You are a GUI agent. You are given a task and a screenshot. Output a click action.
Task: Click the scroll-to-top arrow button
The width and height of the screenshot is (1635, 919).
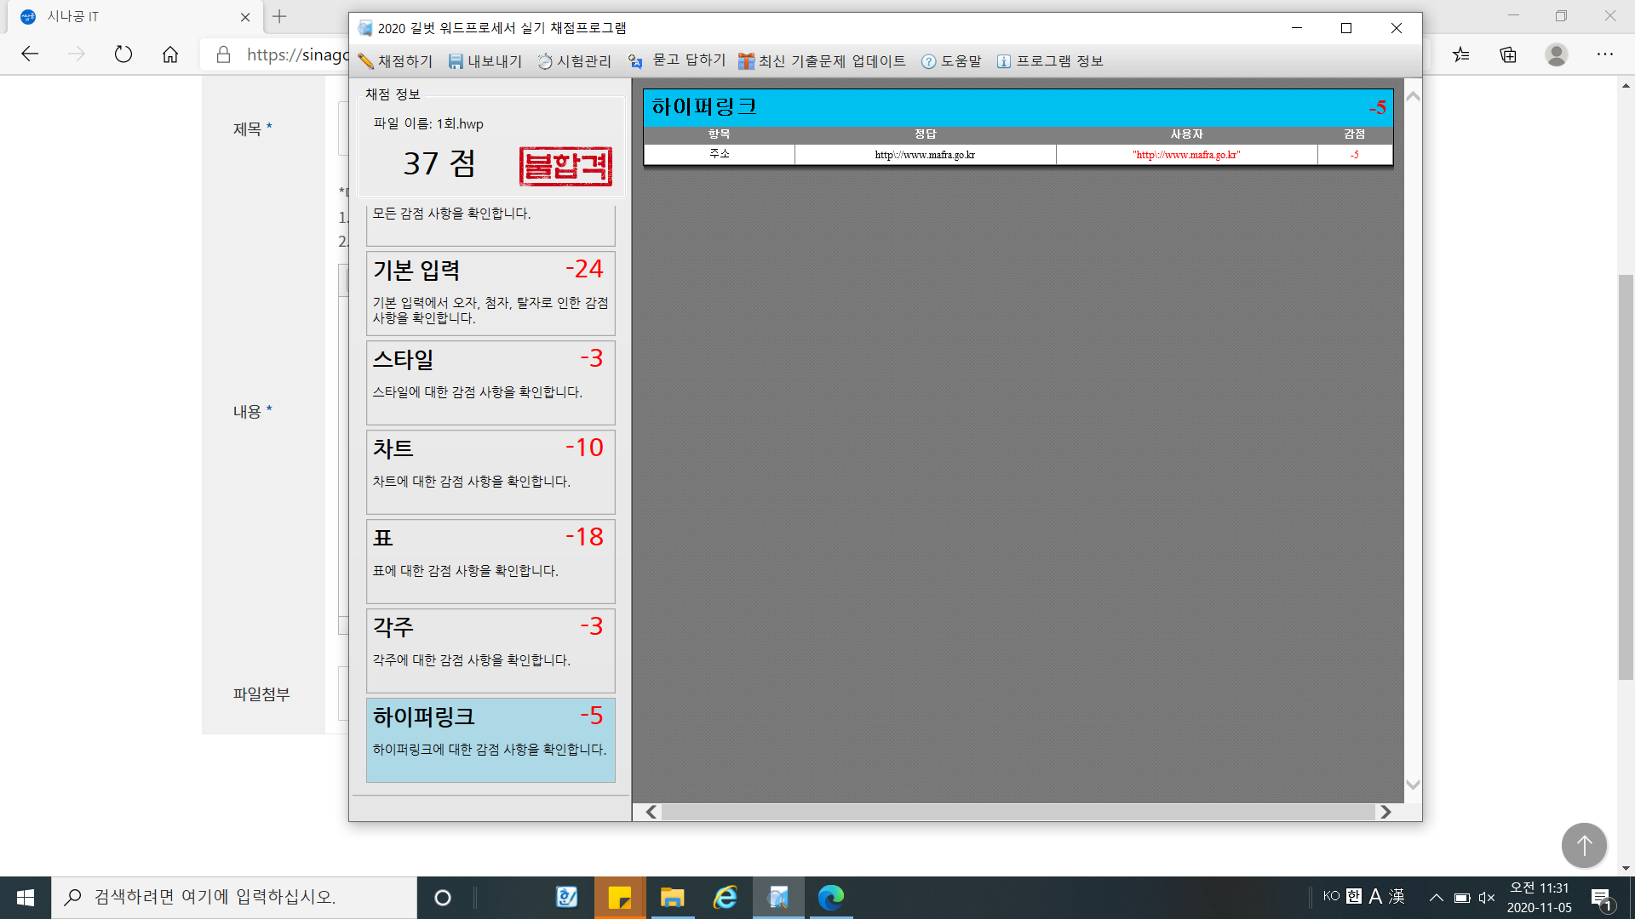[1583, 845]
